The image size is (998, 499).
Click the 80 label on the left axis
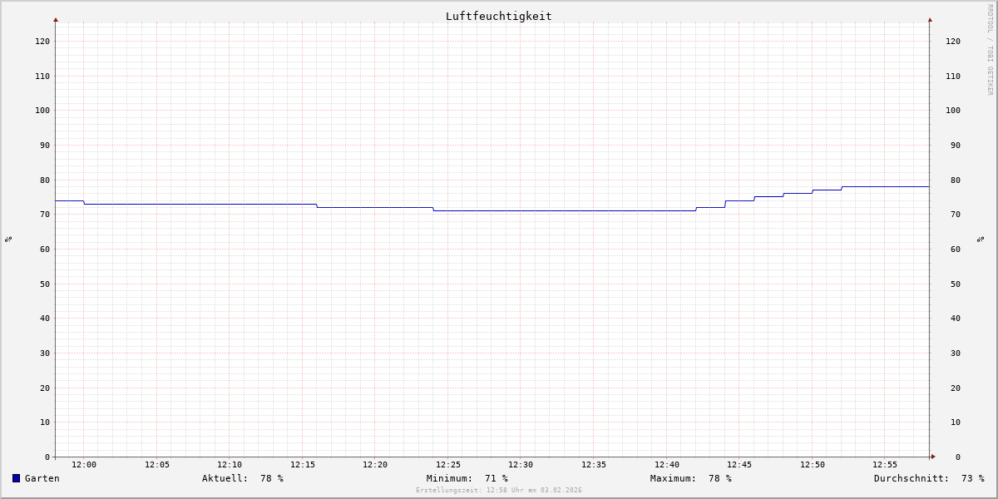tap(45, 180)
